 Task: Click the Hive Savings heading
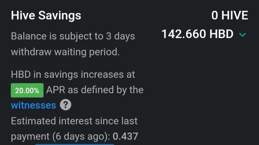[46, 16]
